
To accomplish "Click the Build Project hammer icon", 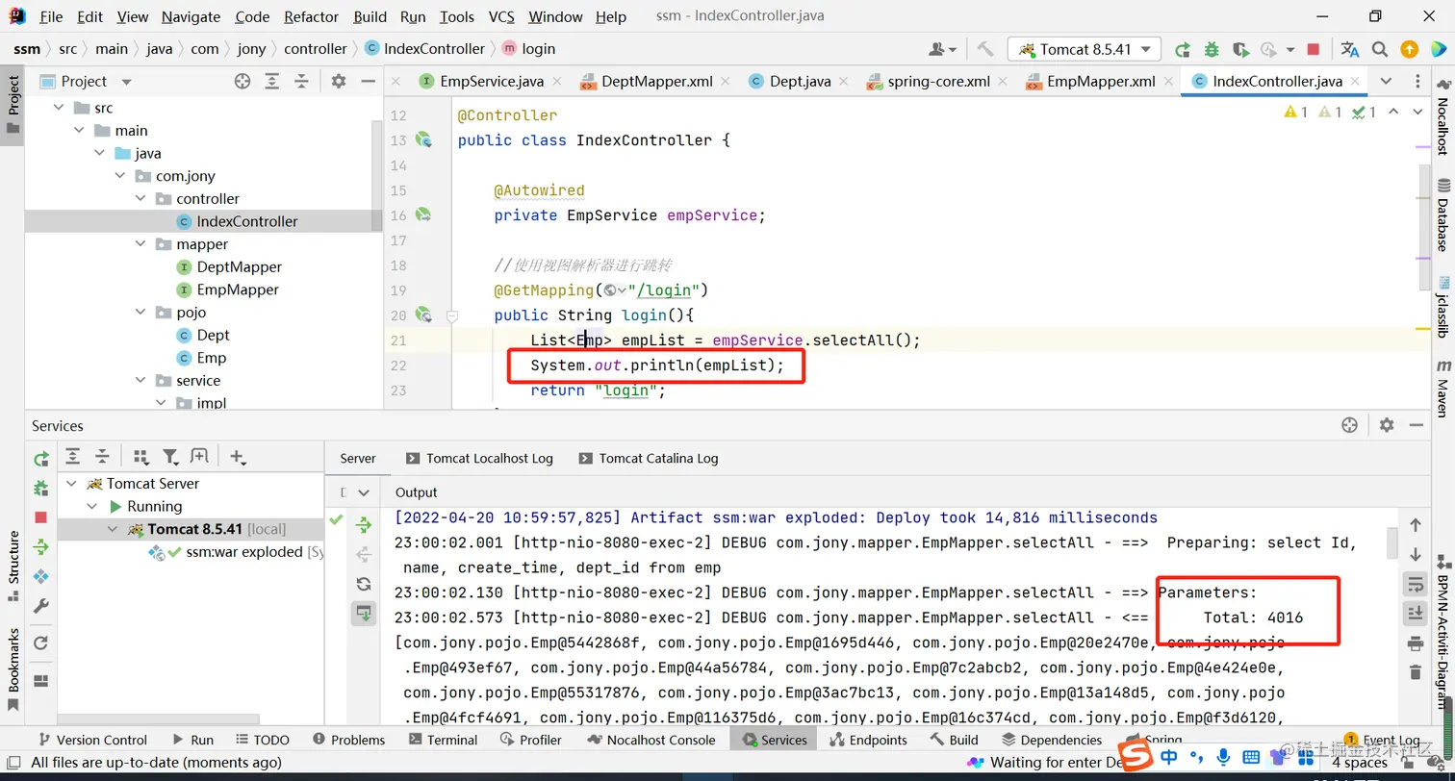I will (x=984, y=49).
